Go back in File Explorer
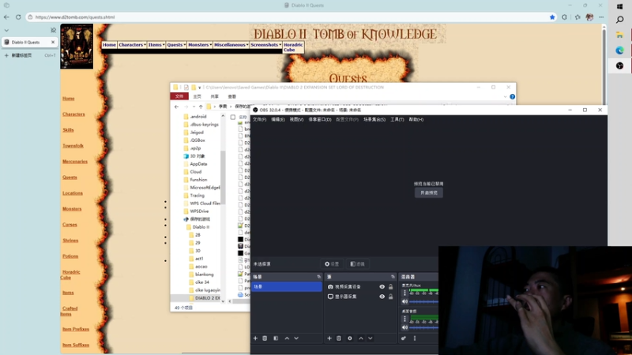The width and height of the screenshot is (632, 355). tap(176, 106)
